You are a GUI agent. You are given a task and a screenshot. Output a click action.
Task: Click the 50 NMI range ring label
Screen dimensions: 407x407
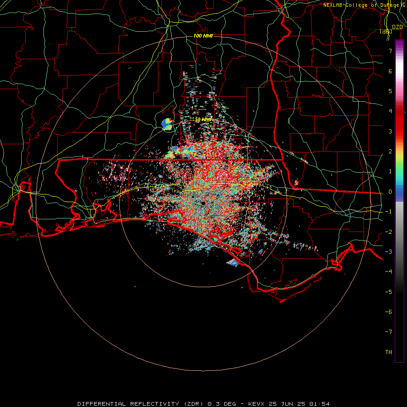coord(203,120)
